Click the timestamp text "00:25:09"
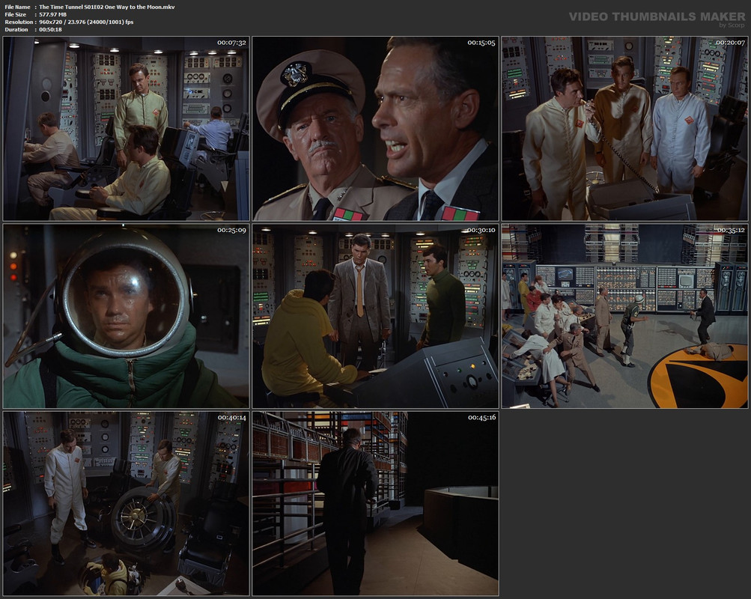751x599 pixels. pos(231,231)
